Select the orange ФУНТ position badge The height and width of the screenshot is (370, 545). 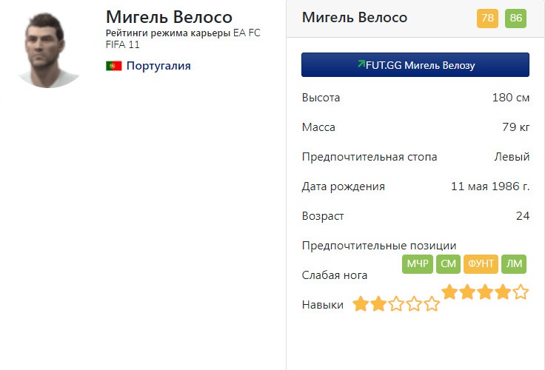tap(481, 264)
